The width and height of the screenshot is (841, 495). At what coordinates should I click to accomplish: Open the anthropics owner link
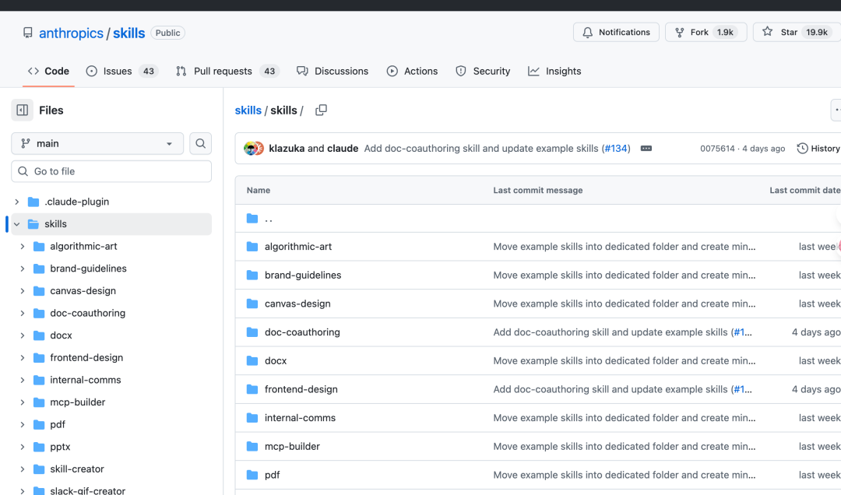coord(71,33)
